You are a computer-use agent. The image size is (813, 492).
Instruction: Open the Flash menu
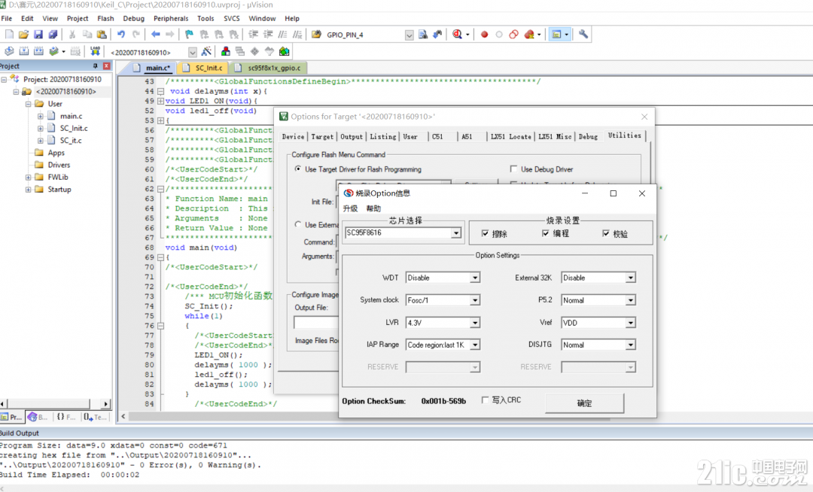tap(105, 19)
